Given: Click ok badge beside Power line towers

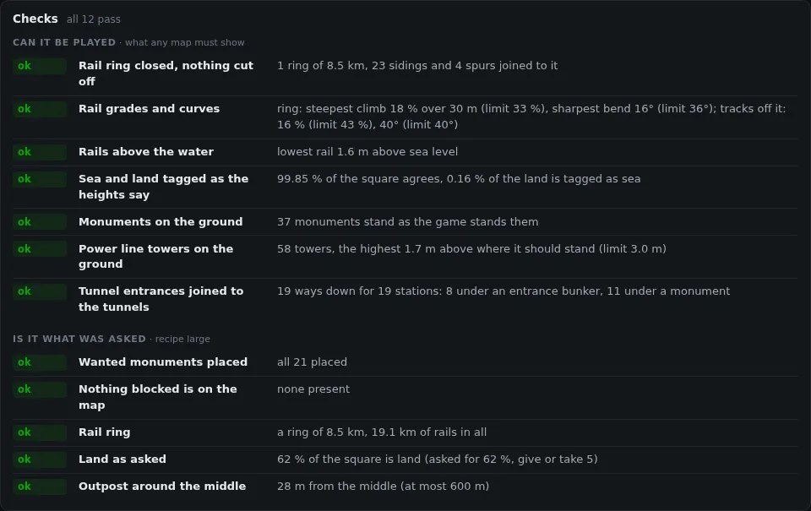Looking at the screenshot, I should click(x=40, y=249).
